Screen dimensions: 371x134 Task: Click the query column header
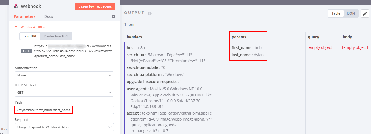[x=314, y=37]
